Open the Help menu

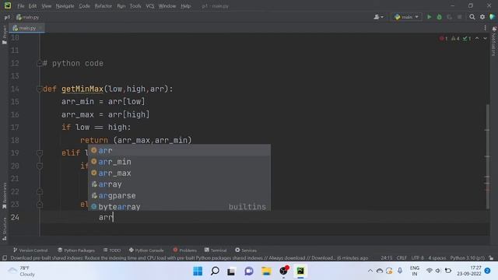coord(185,6)
